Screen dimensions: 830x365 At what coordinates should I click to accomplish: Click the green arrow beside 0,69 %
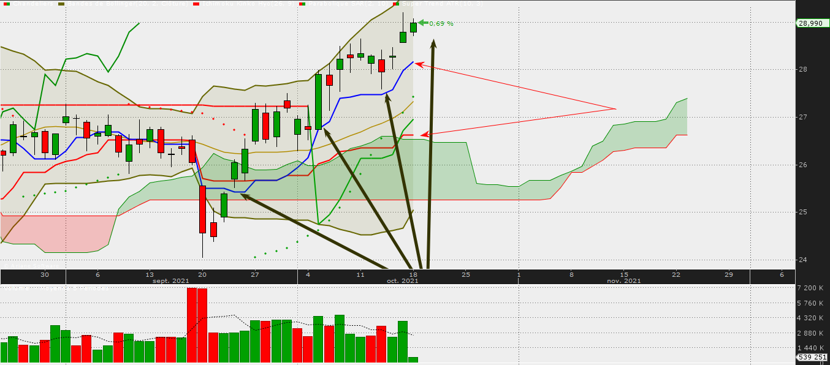coord(422,23)
